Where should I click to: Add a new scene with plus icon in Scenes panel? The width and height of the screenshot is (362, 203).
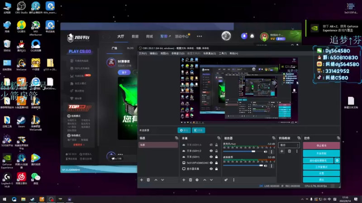(142, 180)
